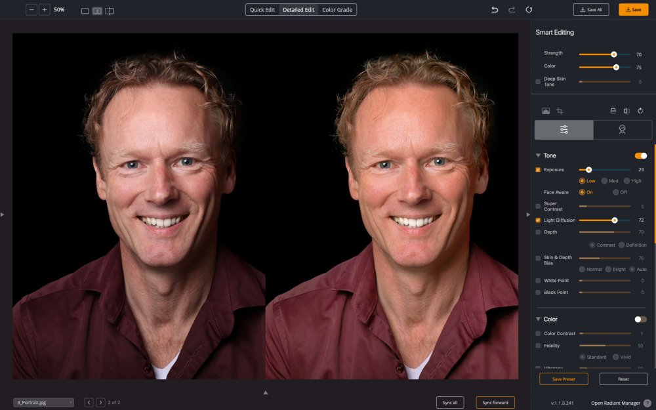Screen dimensions: 656x410
Task: Click the Reset button
Action: [x=623, y=379]
